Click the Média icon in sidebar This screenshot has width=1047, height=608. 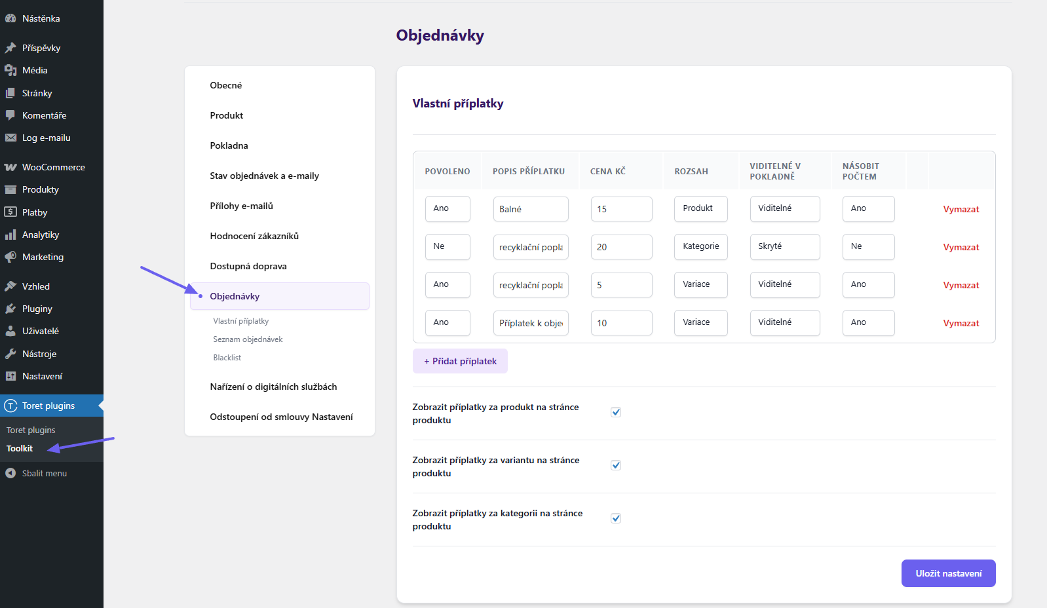point(10,70)
